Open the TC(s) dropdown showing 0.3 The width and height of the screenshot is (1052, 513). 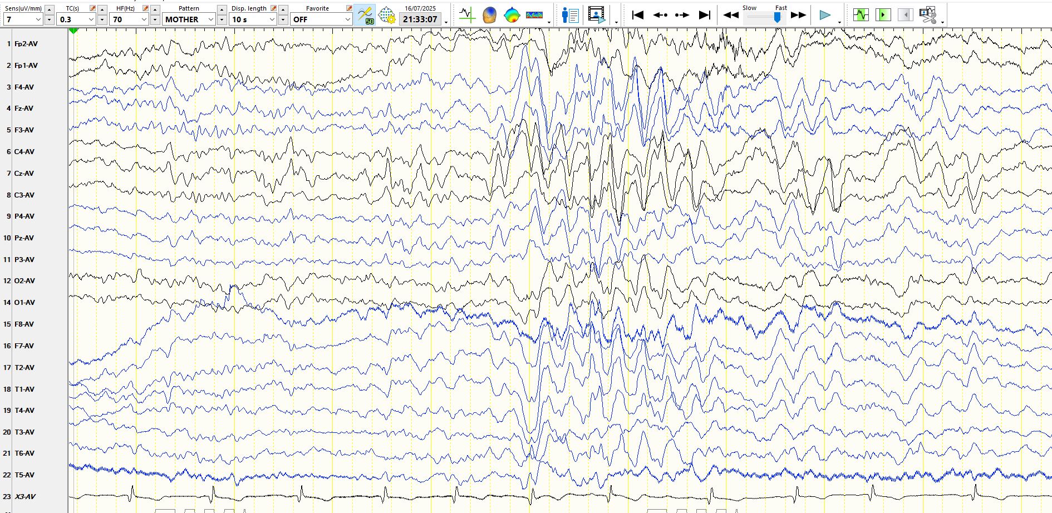click(x=77, y=19)
